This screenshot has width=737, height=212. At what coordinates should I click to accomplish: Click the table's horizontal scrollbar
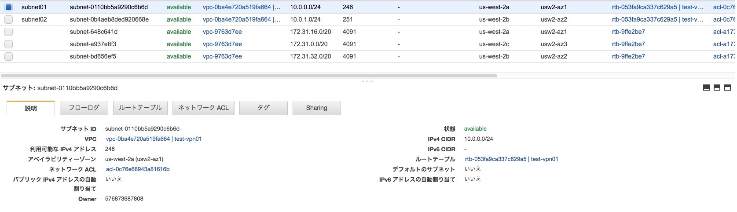[x=249, y=76]
